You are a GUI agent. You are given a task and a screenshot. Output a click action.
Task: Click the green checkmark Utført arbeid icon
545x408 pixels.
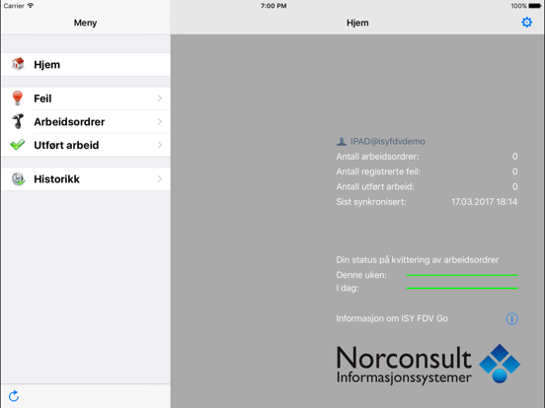pyautogui.click(x=18, y=145)
